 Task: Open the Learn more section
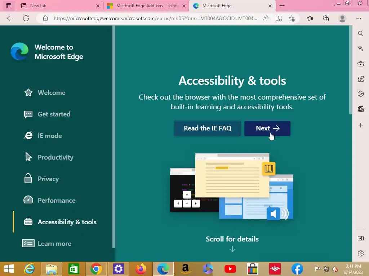tap(46, 244)
